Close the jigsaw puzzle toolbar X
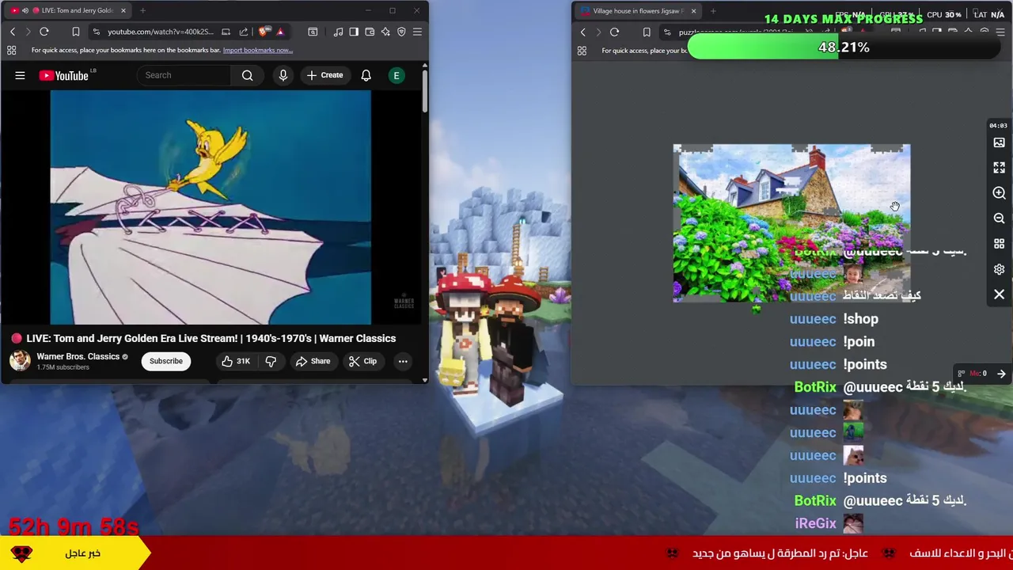Screen dimensions: 1013x570 coord(999,294)
